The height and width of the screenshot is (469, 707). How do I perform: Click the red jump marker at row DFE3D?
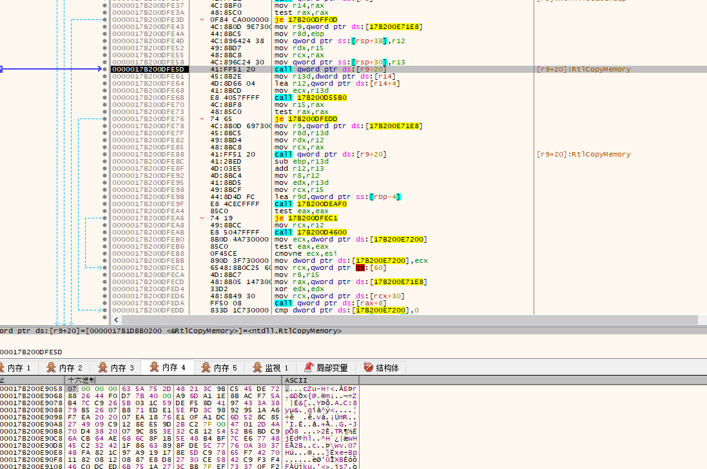(x=202, y=20)
